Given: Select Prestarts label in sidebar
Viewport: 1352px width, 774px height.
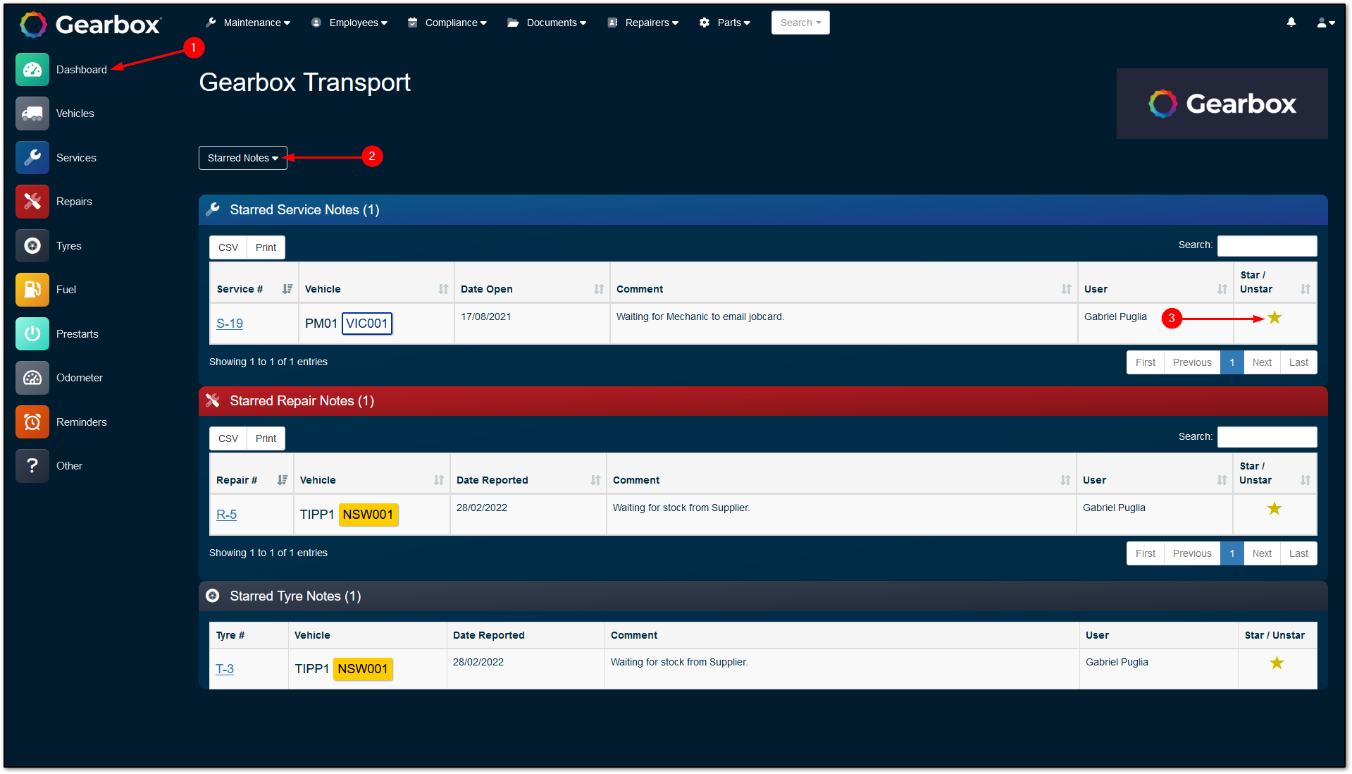Looking at the screenshot, I should (77, 334).
